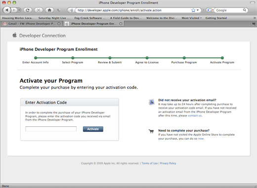The width and height of the screenshot is (257, 188).
Task: Open the Terms of Use link
Action: pos(150,163)
